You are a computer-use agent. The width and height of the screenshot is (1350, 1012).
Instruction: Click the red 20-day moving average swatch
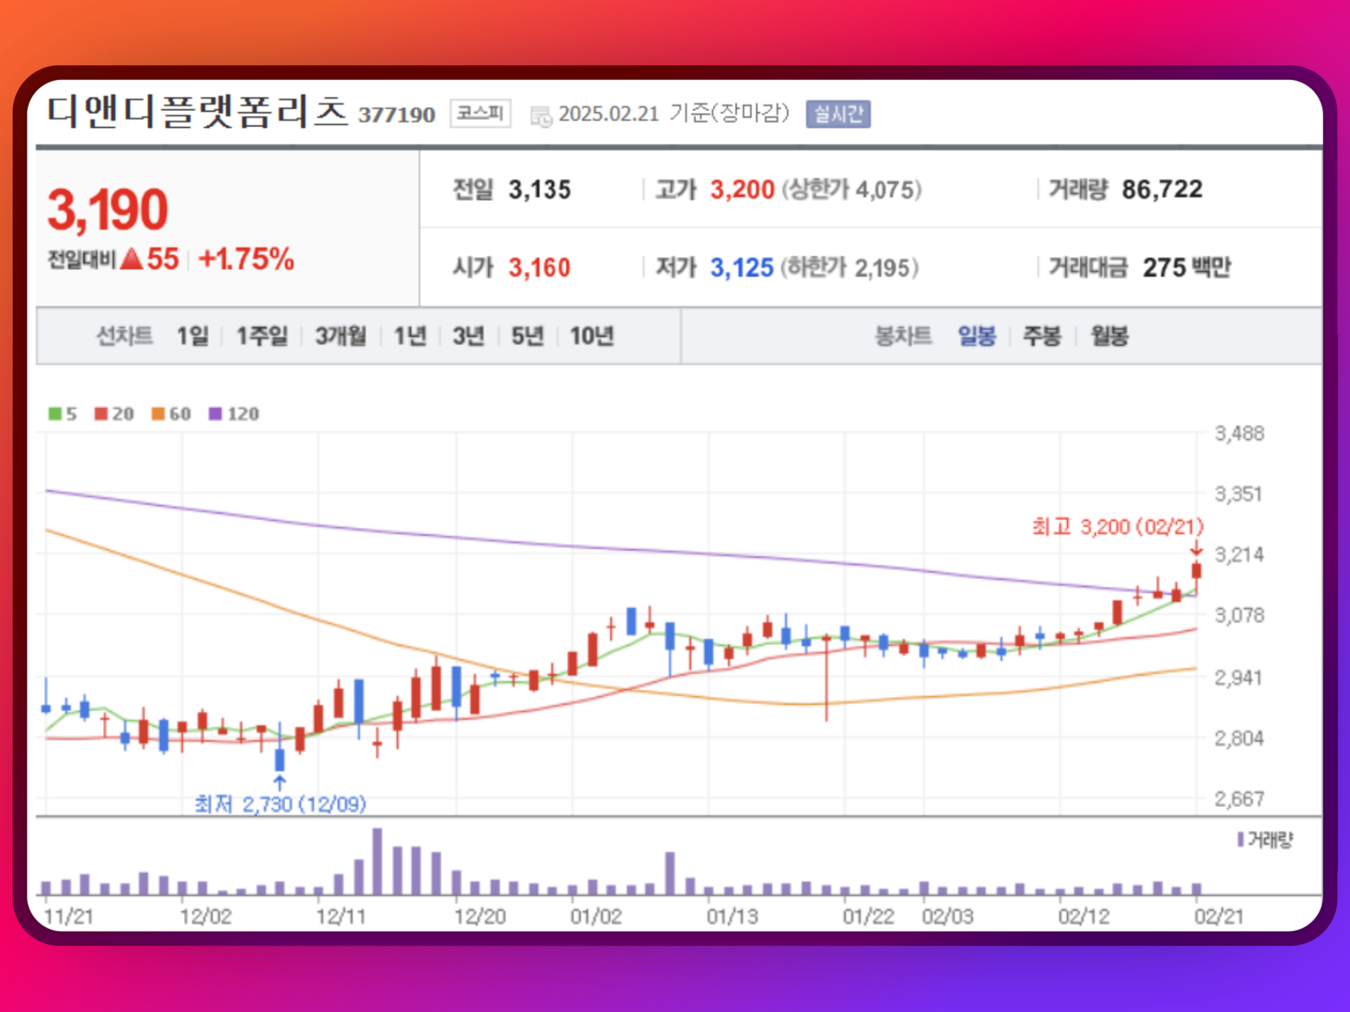tap(101, 413)
